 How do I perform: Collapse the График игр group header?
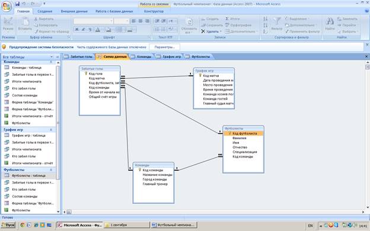51,130
